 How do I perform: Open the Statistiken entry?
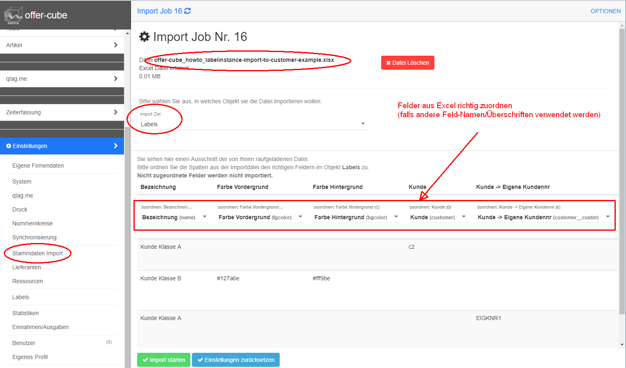pyautogui.click(x=25, y=313)
